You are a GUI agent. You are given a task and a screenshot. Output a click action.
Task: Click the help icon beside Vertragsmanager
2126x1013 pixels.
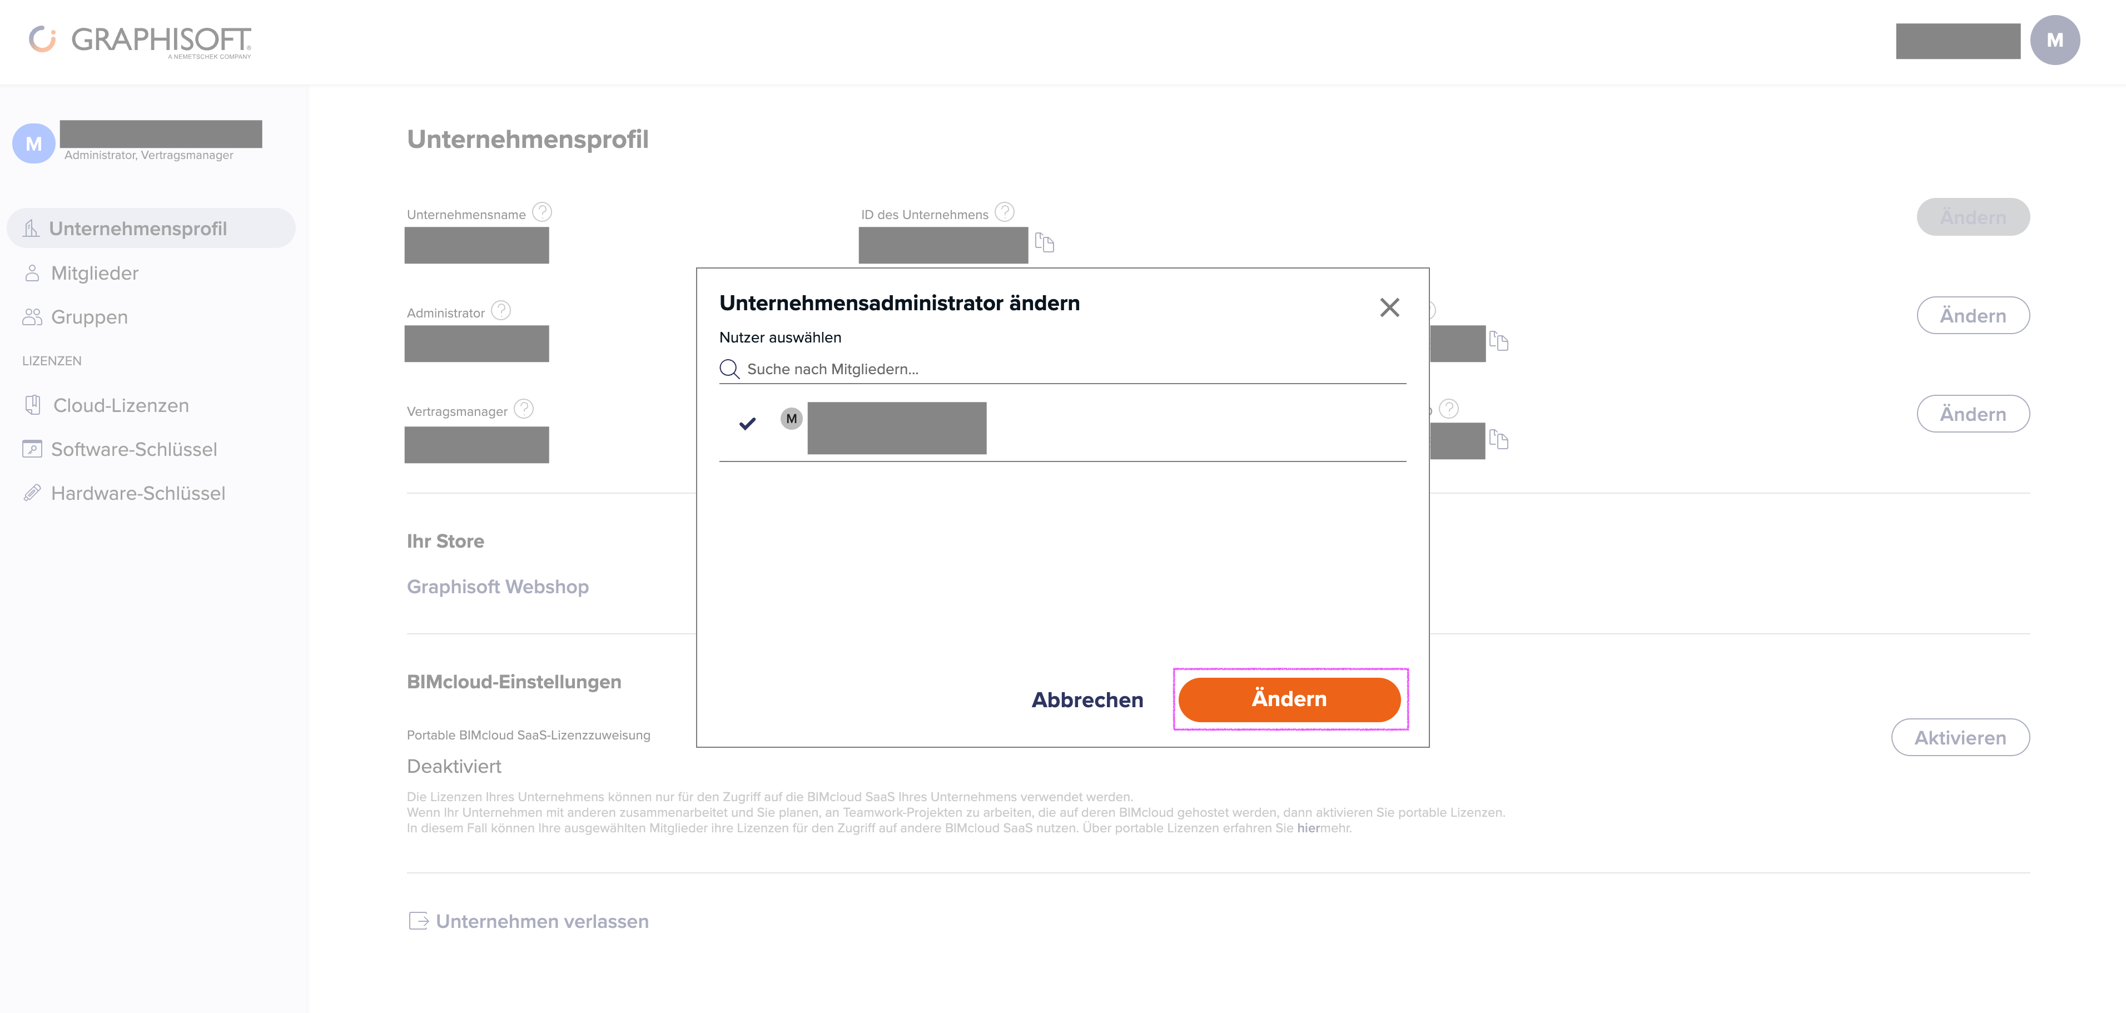(523, 409)
